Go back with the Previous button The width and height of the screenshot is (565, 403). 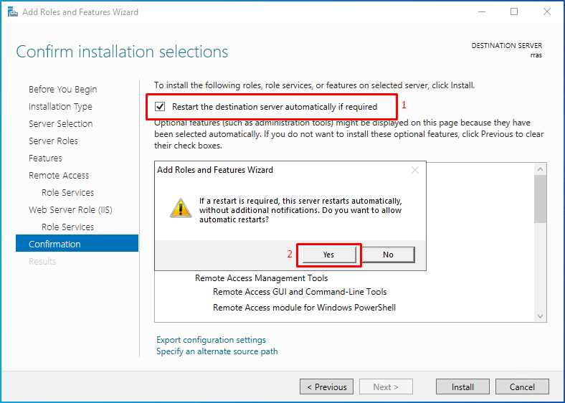[x=326, y=387]
